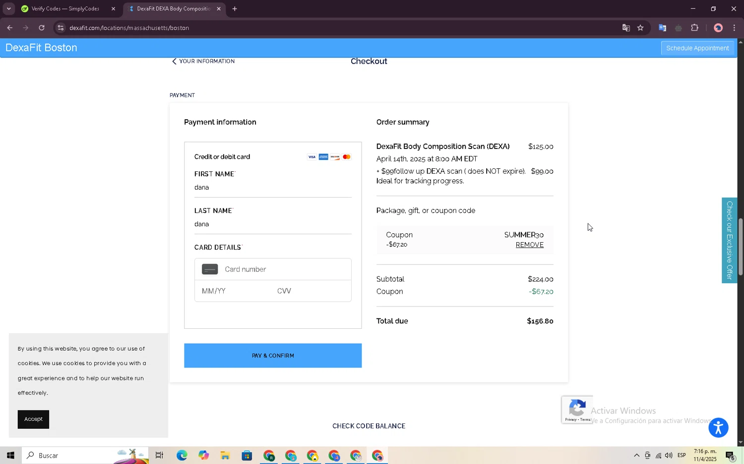744x464 pixels.
Task: Open network status icon in tray
Action: tap(658, 456)
